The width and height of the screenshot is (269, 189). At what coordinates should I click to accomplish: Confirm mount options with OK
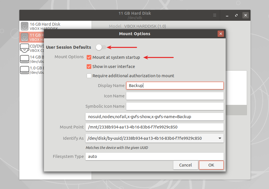(x=211, y=165)
